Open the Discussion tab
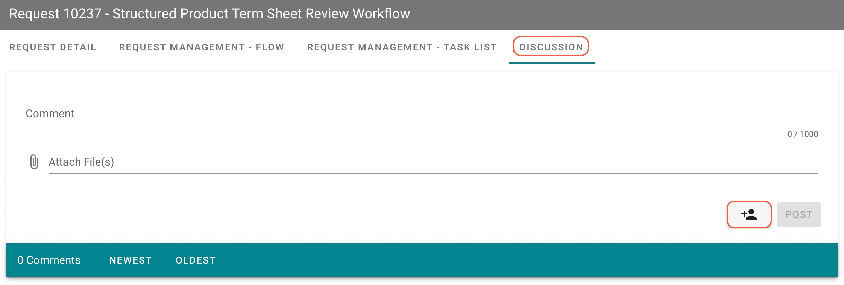 (x=551, y=47)
